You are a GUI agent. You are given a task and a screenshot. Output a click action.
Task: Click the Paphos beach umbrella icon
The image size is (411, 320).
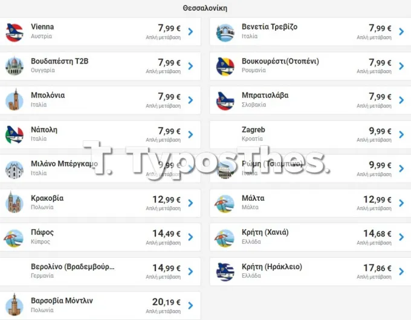14,238
